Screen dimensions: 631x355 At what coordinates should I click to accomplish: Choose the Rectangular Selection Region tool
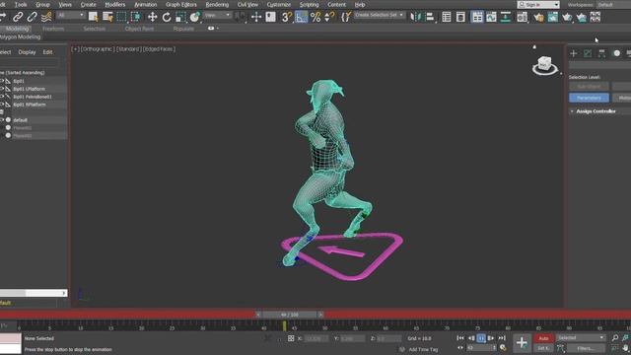tap(121, 17)
